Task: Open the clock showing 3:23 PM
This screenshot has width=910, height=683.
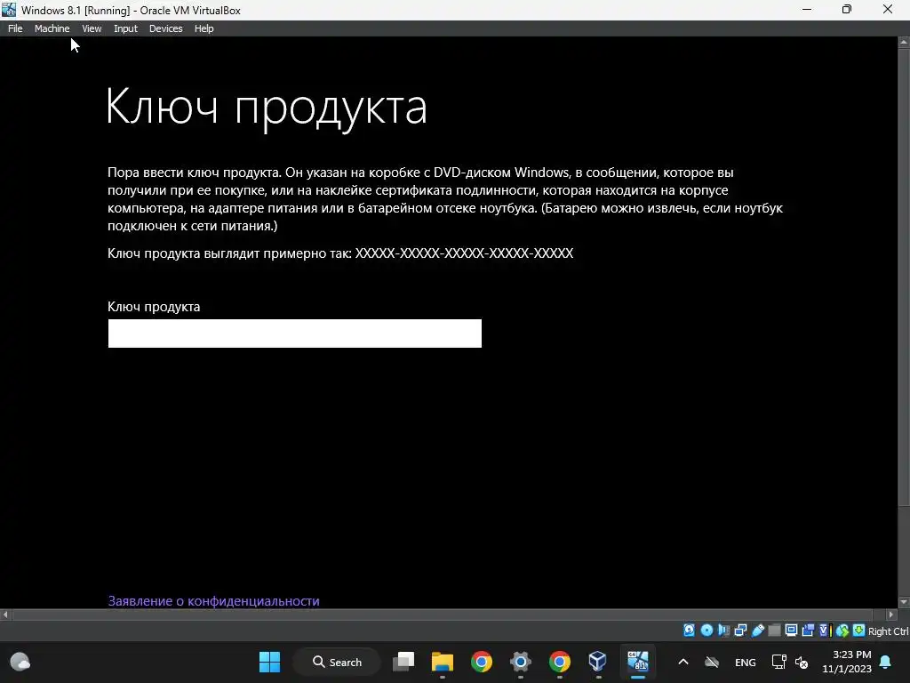Action: point(847,662)
